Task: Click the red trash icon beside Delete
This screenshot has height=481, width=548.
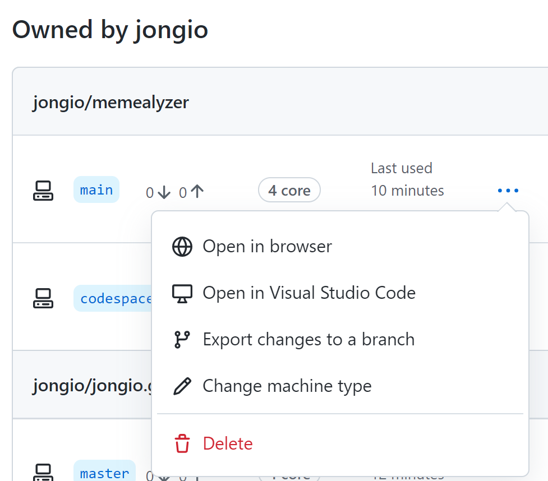Action: coord(181,443)
